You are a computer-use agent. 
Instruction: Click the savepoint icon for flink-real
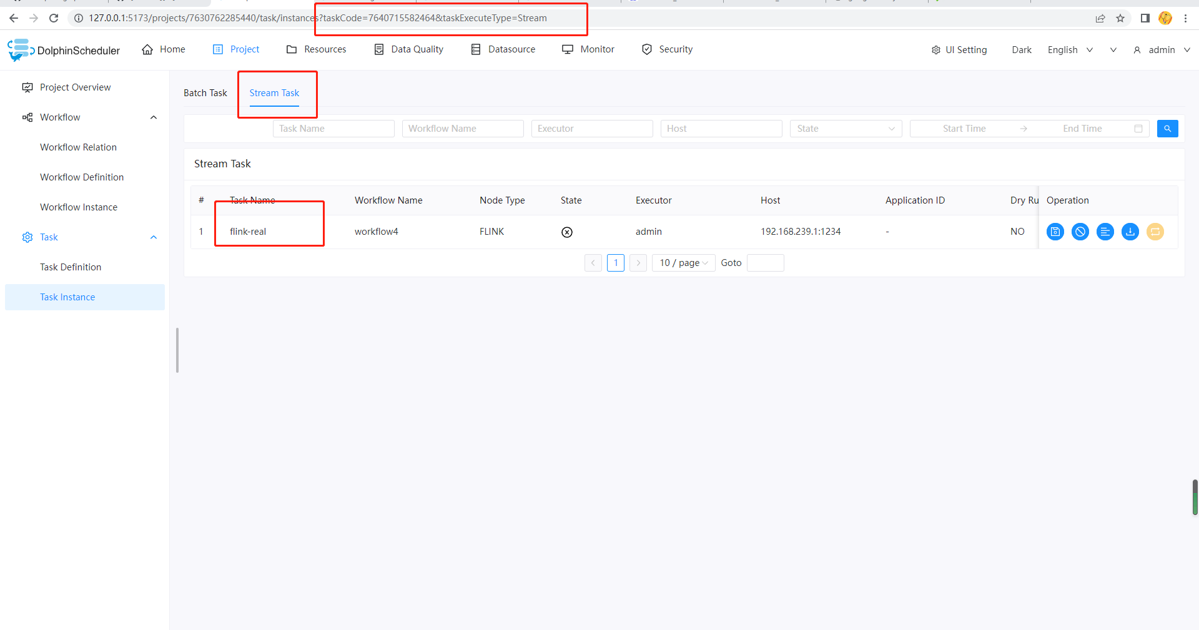coord(1055,232)
